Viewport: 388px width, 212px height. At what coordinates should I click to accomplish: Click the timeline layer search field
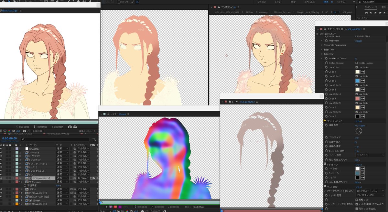pos(56,139)
